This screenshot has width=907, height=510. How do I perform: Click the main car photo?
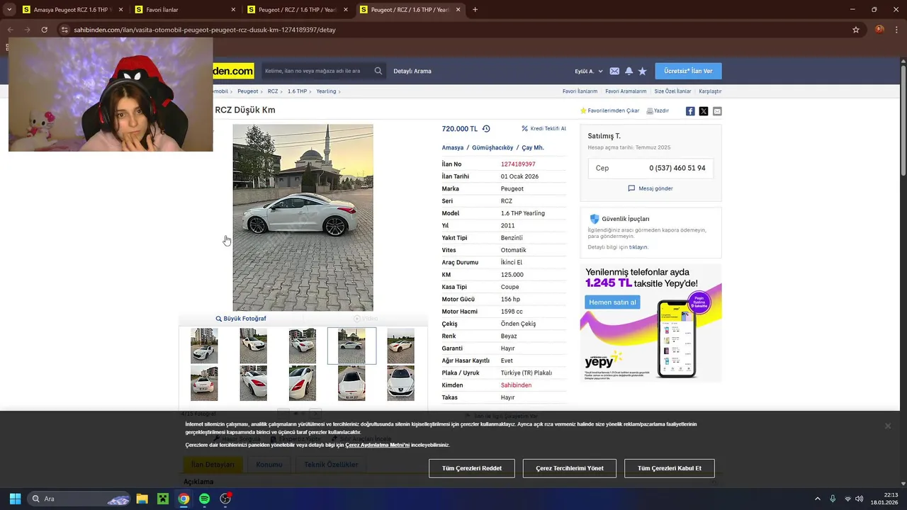click(x=303, y=217)
